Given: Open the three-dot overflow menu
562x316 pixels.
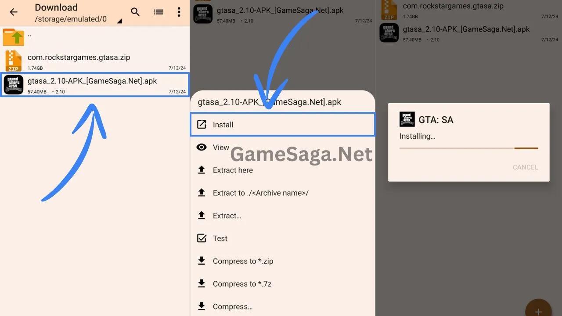Looking at the screenshot, I should [179, 12].
